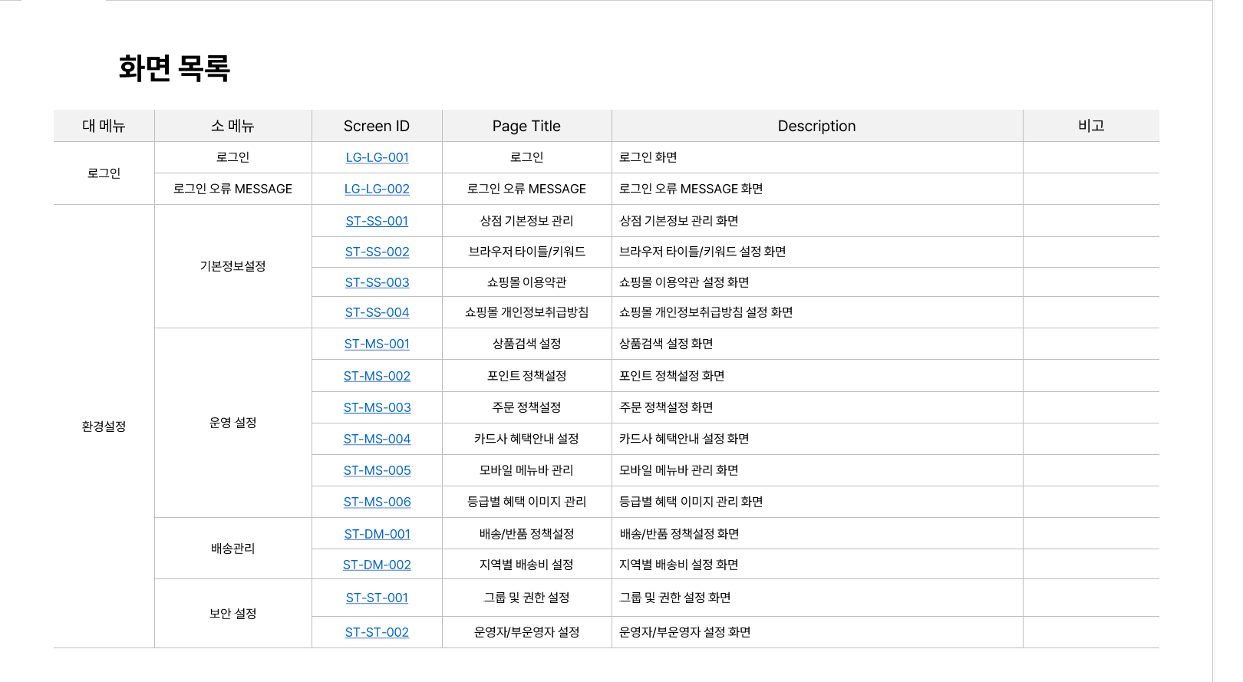Click the ST-SS-002 link

click(377, 252)
